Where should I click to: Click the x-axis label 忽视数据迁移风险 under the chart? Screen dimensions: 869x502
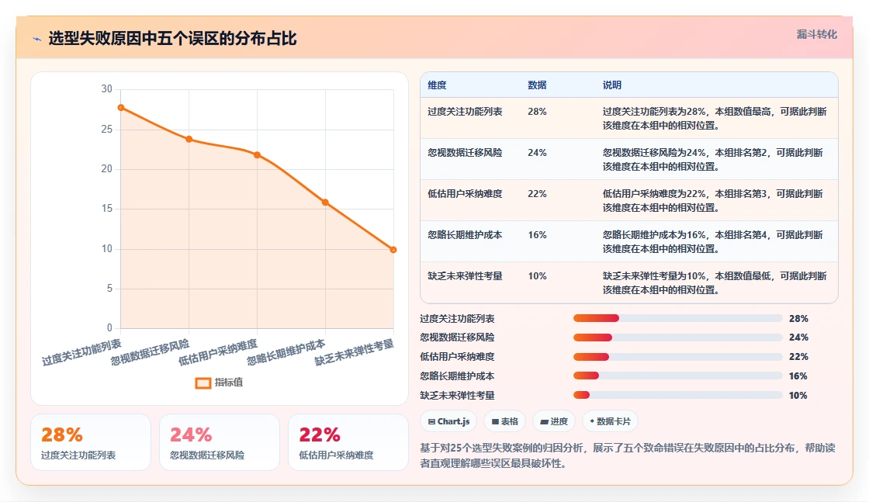(x=150, y=351)
